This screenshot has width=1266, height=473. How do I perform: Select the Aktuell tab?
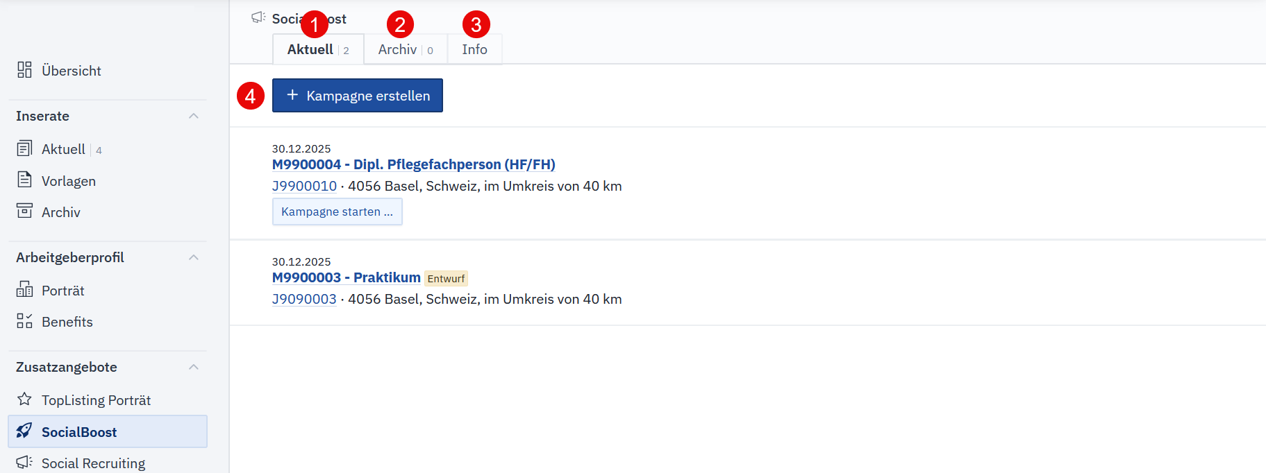(x=317, y=50)
